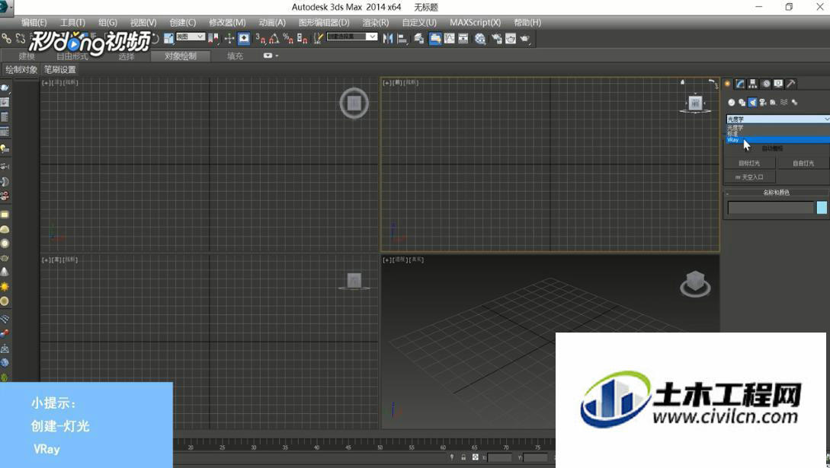
Task: Open the 图形编辑器(D) menu
Action: 324,22
